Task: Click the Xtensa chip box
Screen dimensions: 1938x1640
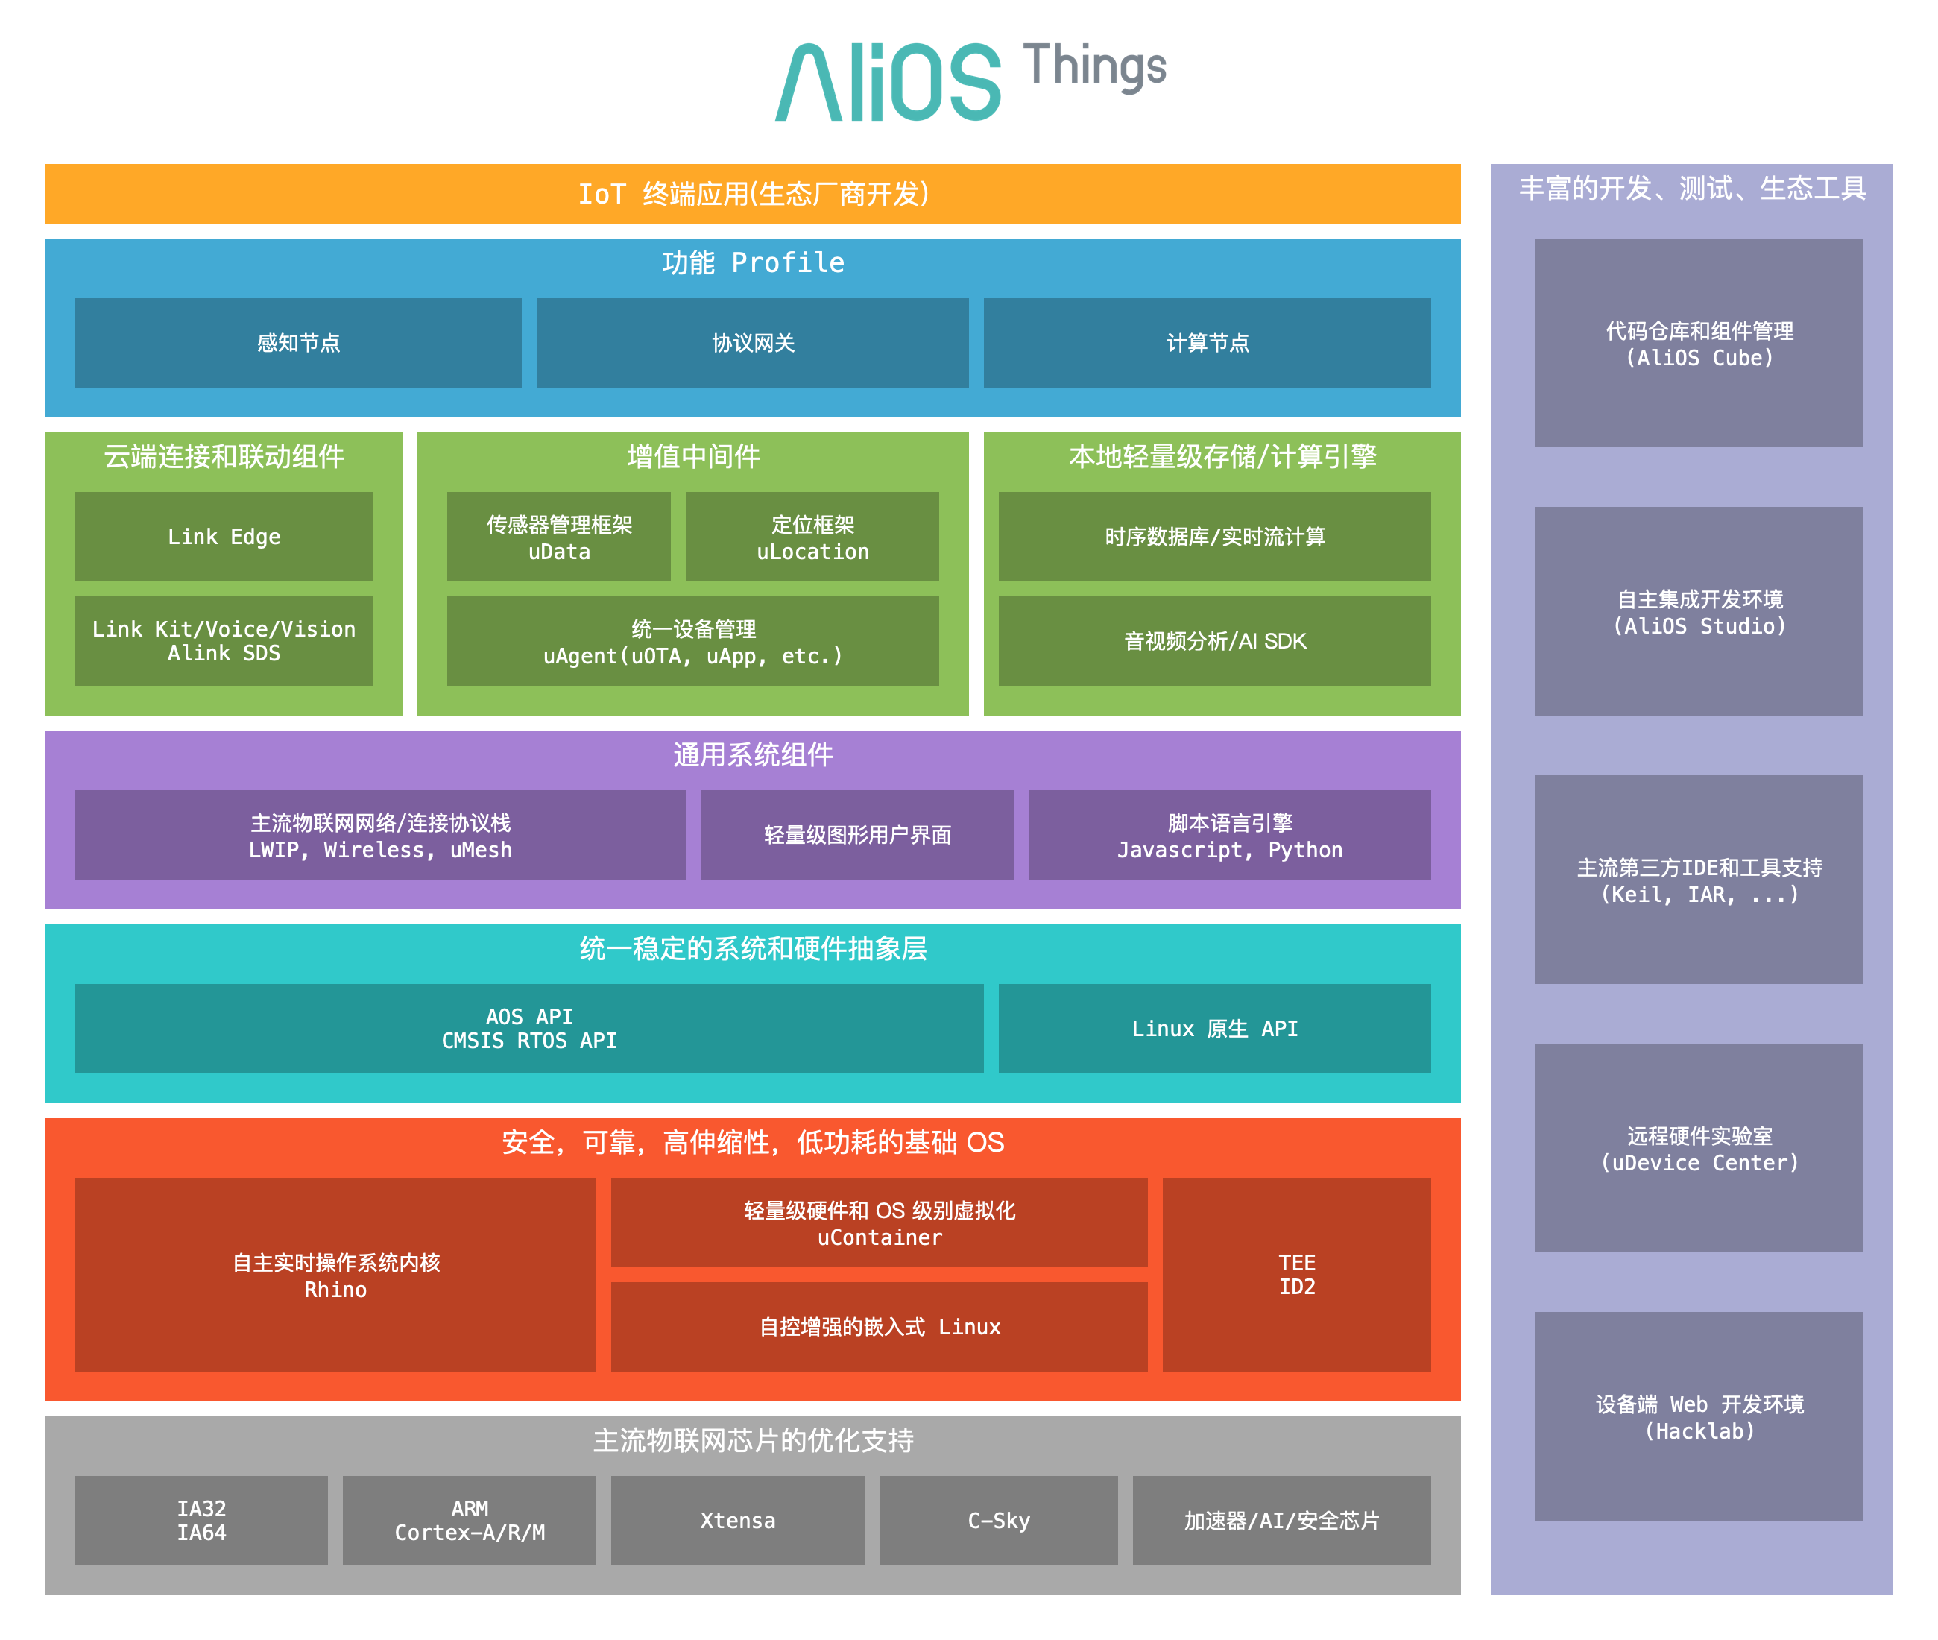Action: click(737, 1520)
